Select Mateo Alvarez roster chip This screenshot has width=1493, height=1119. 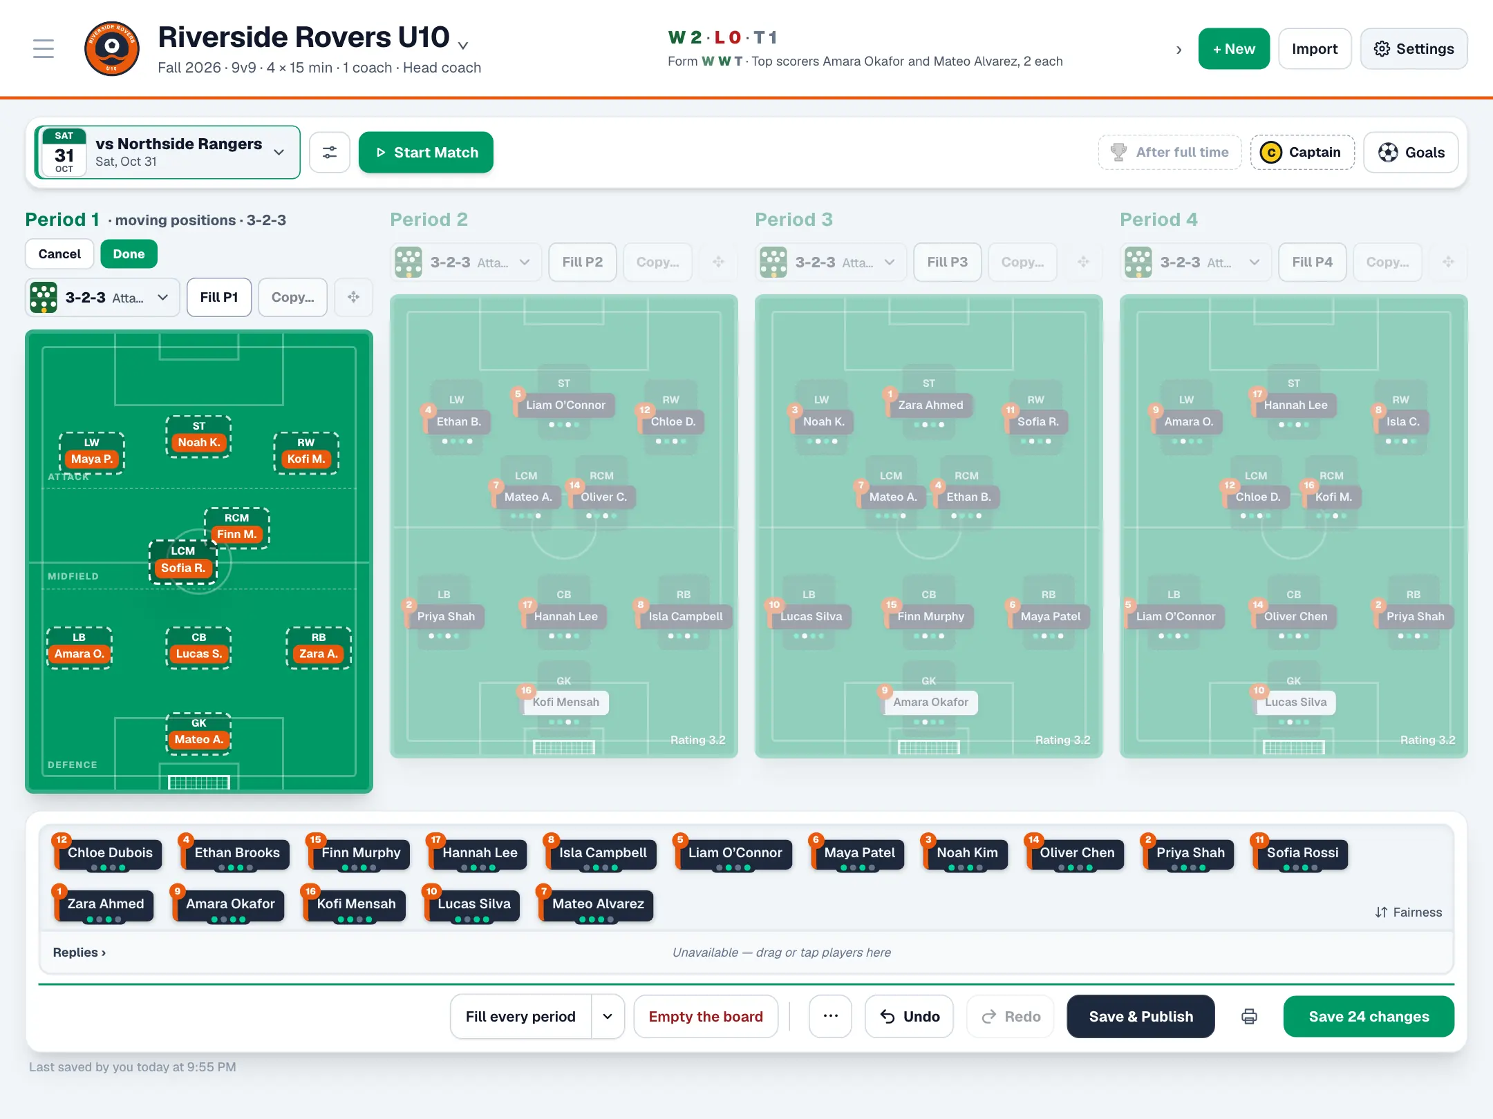pyautogui.click(x=597, y=904)
